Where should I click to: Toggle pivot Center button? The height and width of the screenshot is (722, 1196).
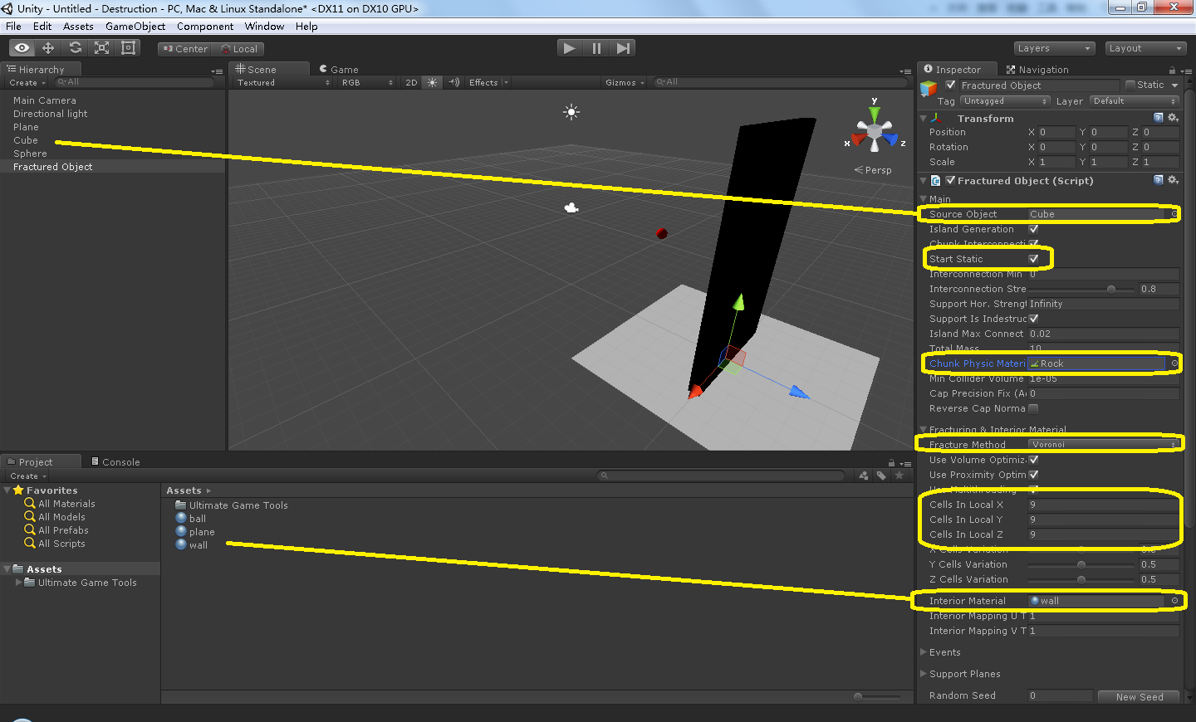184,49
